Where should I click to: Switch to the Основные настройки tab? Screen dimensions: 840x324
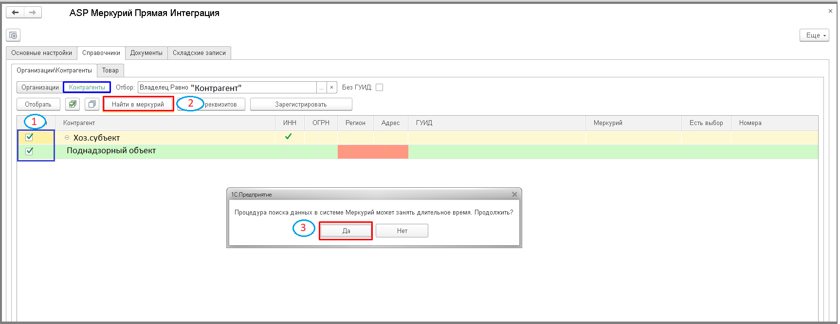[x=42, y=53]
